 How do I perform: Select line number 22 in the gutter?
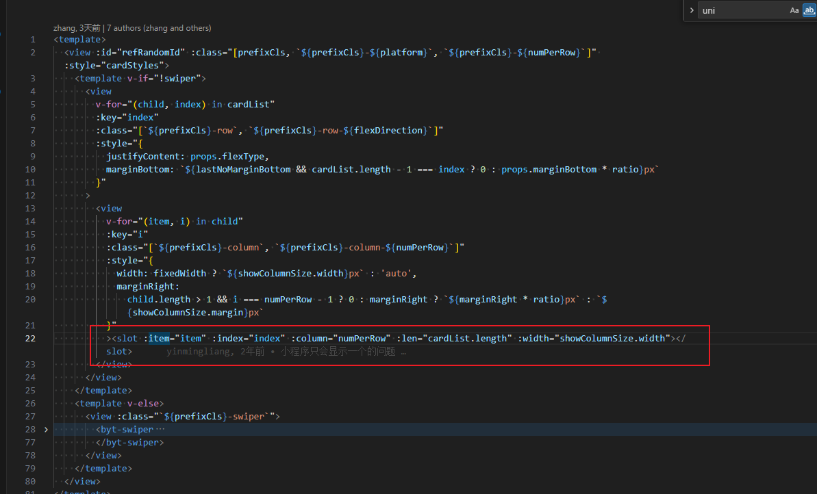point(30,339)
